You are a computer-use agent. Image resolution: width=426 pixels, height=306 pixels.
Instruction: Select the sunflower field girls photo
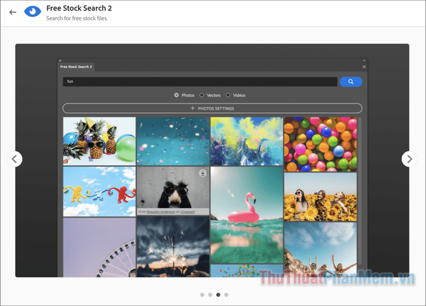click(x=320, y=197)
